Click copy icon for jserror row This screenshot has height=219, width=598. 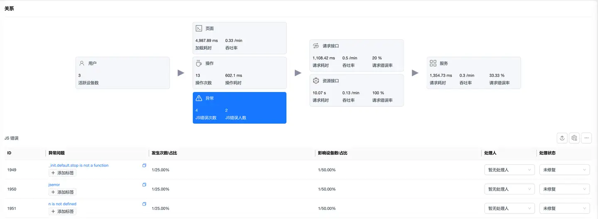click(x=144, y=185)
